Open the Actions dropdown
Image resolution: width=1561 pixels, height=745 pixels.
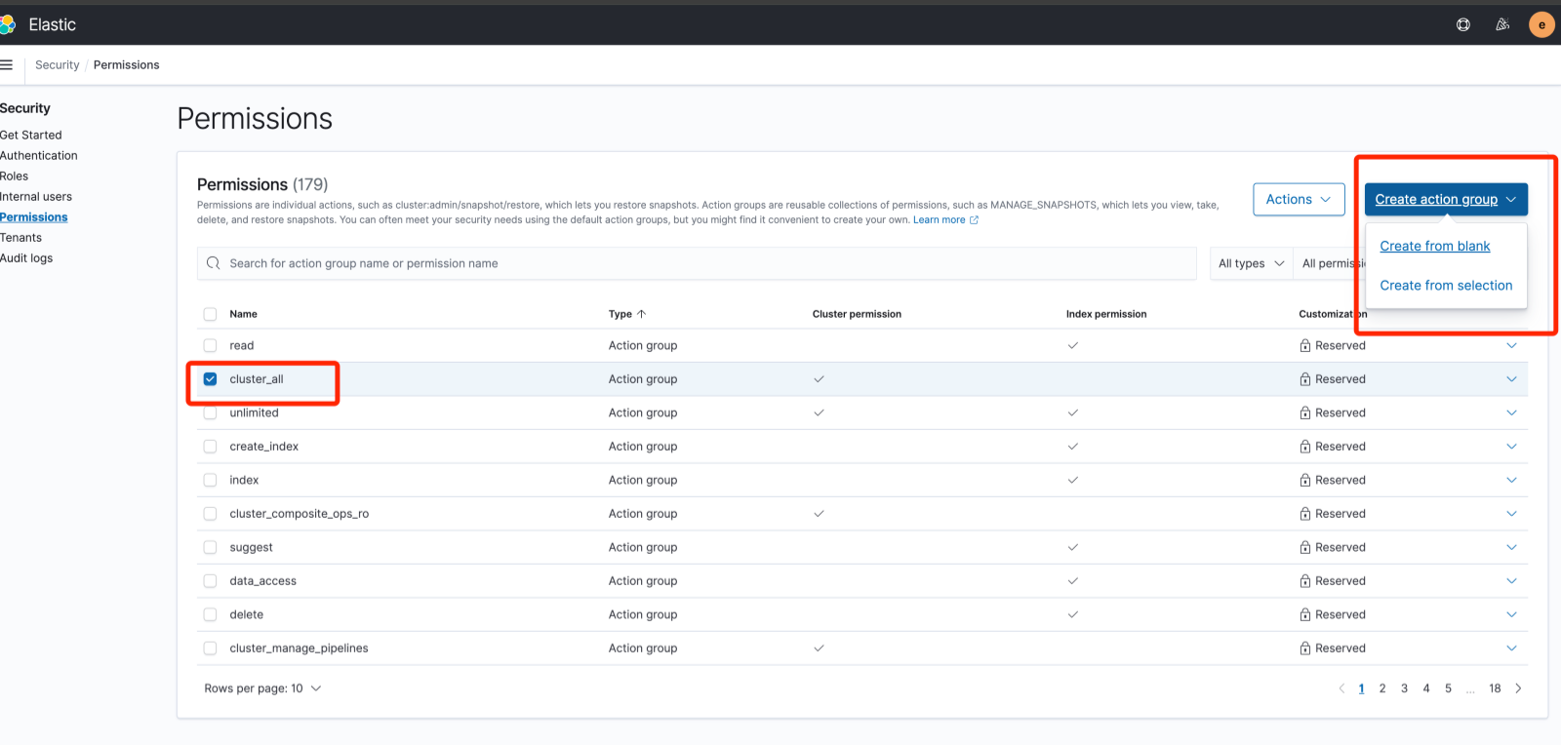click(x=1298, y=199)
